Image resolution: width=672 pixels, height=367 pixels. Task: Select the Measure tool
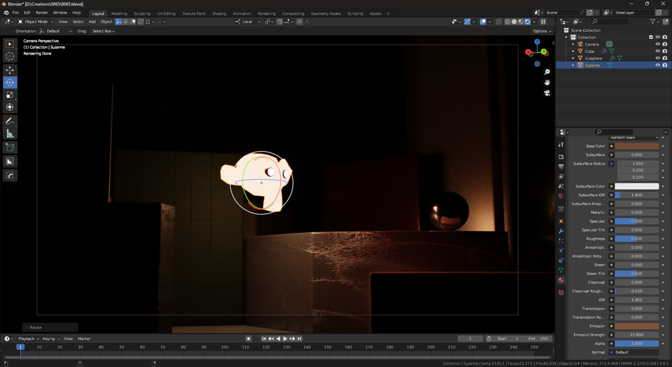[x=10, y=134]
